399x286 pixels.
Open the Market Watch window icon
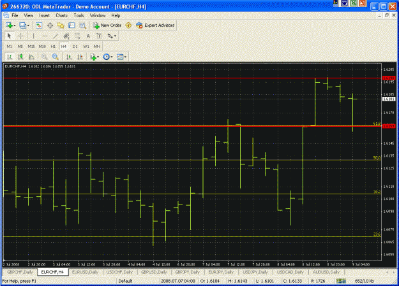[39, 25]
